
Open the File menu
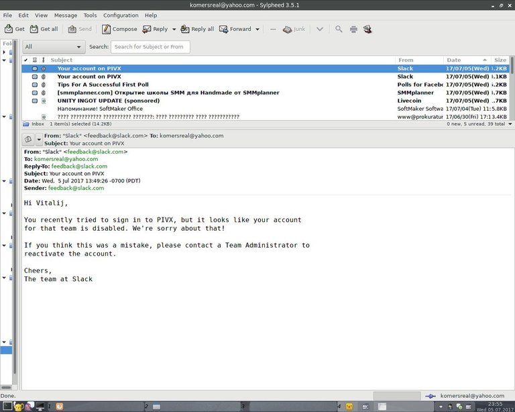(7, 15)
